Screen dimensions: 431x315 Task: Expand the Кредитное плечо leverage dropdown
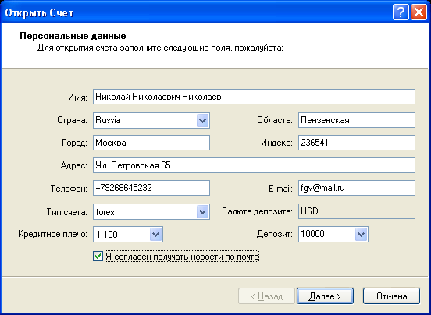(x=156, y=235)
